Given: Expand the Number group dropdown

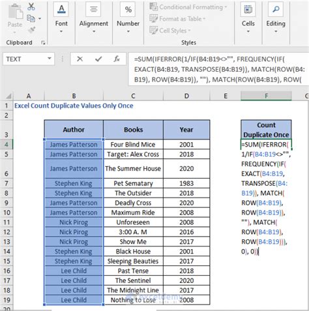Looking at the screenshot, I should tap(128, 31).
